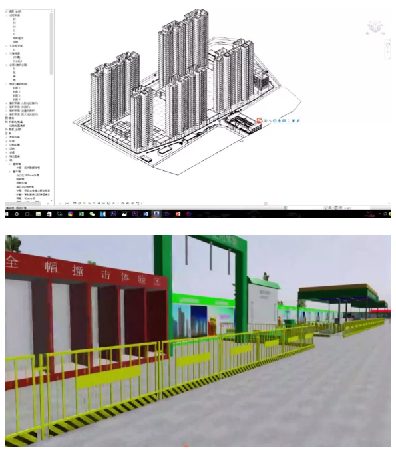Open Task View on the taskbar
396x450 pixels.
click(x=27, y=214)
